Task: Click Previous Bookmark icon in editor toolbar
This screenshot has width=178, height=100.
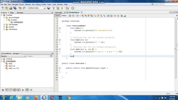Action: pyautogui.click(x=98, y=16)
